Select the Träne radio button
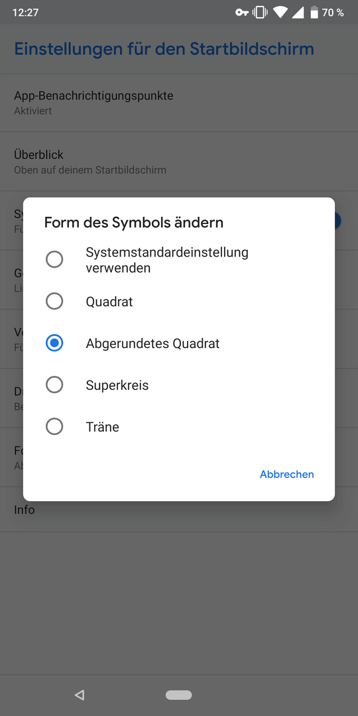The height and width of the screenshot is (716, 358). 54,427
